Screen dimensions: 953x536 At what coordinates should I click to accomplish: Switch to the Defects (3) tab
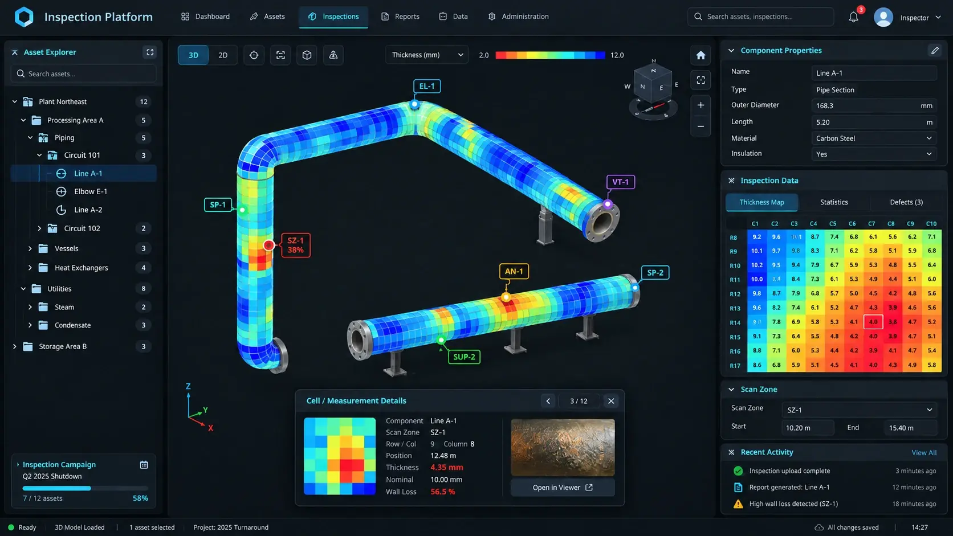click(906, 202)
